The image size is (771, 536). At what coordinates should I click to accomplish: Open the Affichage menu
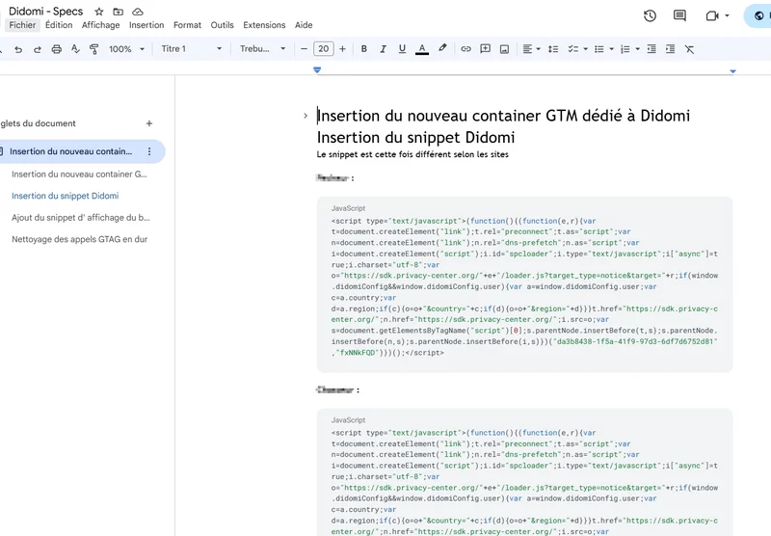101,25
